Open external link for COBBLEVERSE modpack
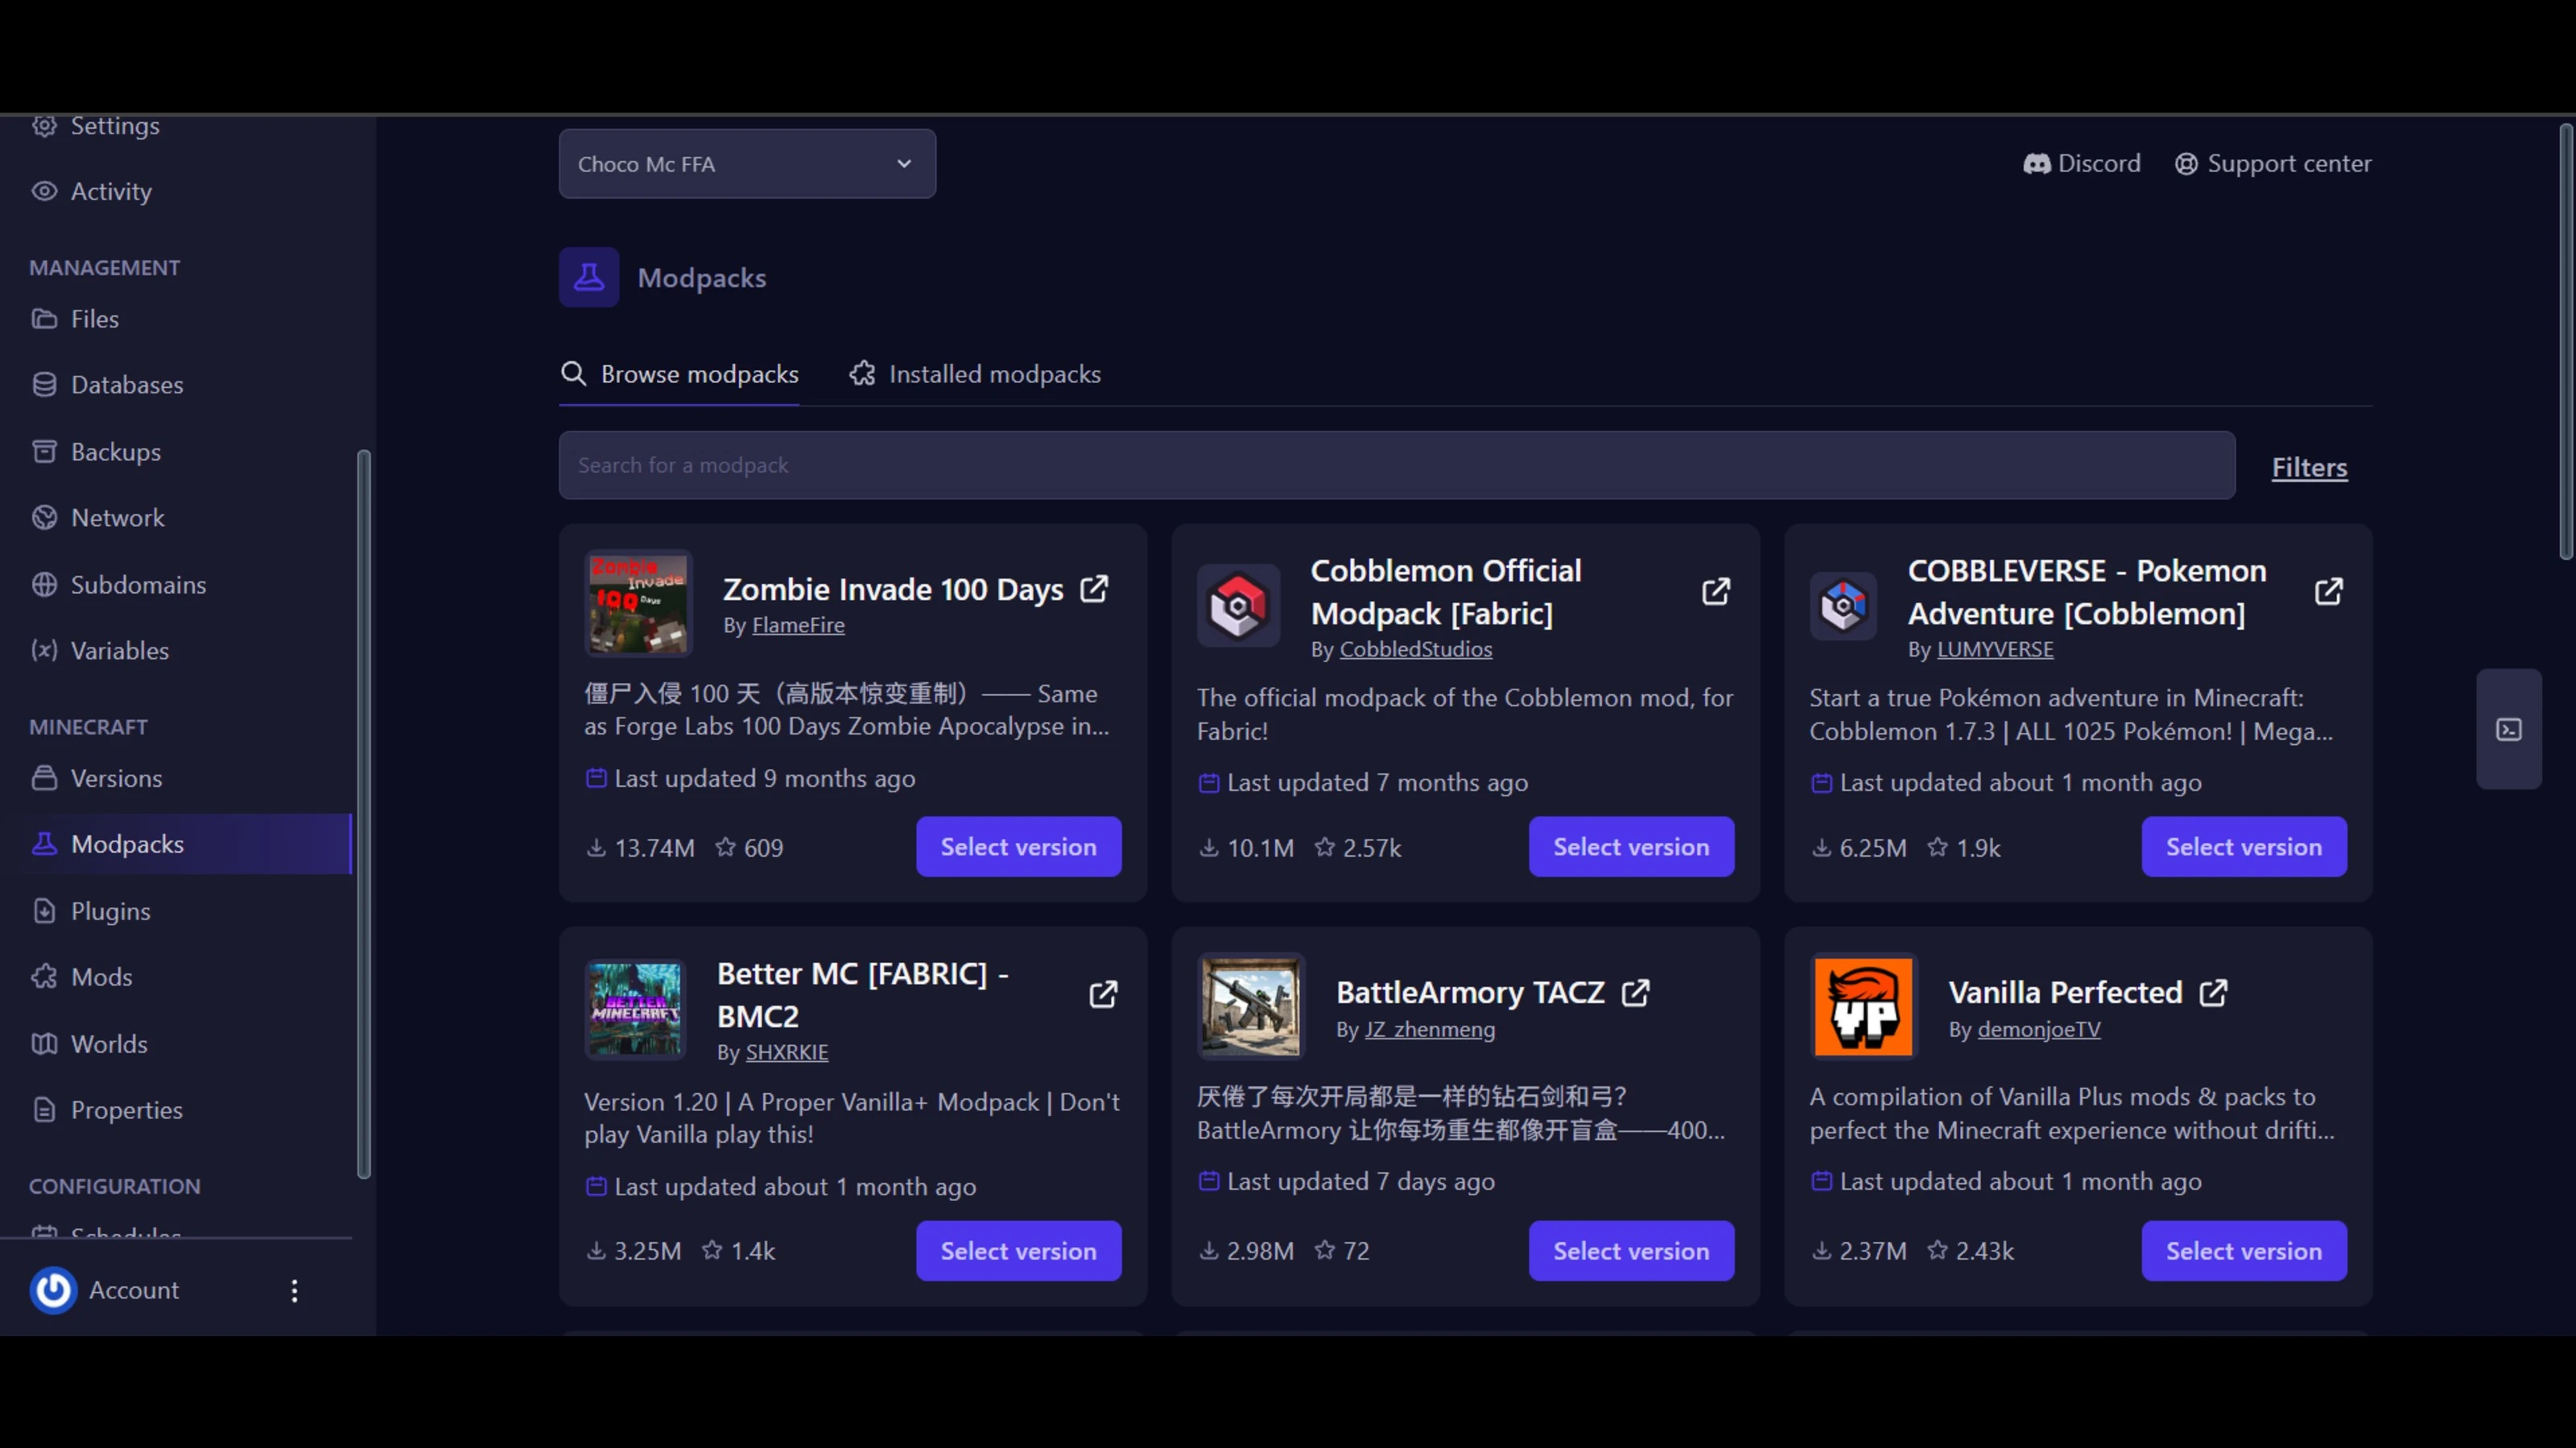Screen dimensions: 2576x1448 tap(2328, 591)
